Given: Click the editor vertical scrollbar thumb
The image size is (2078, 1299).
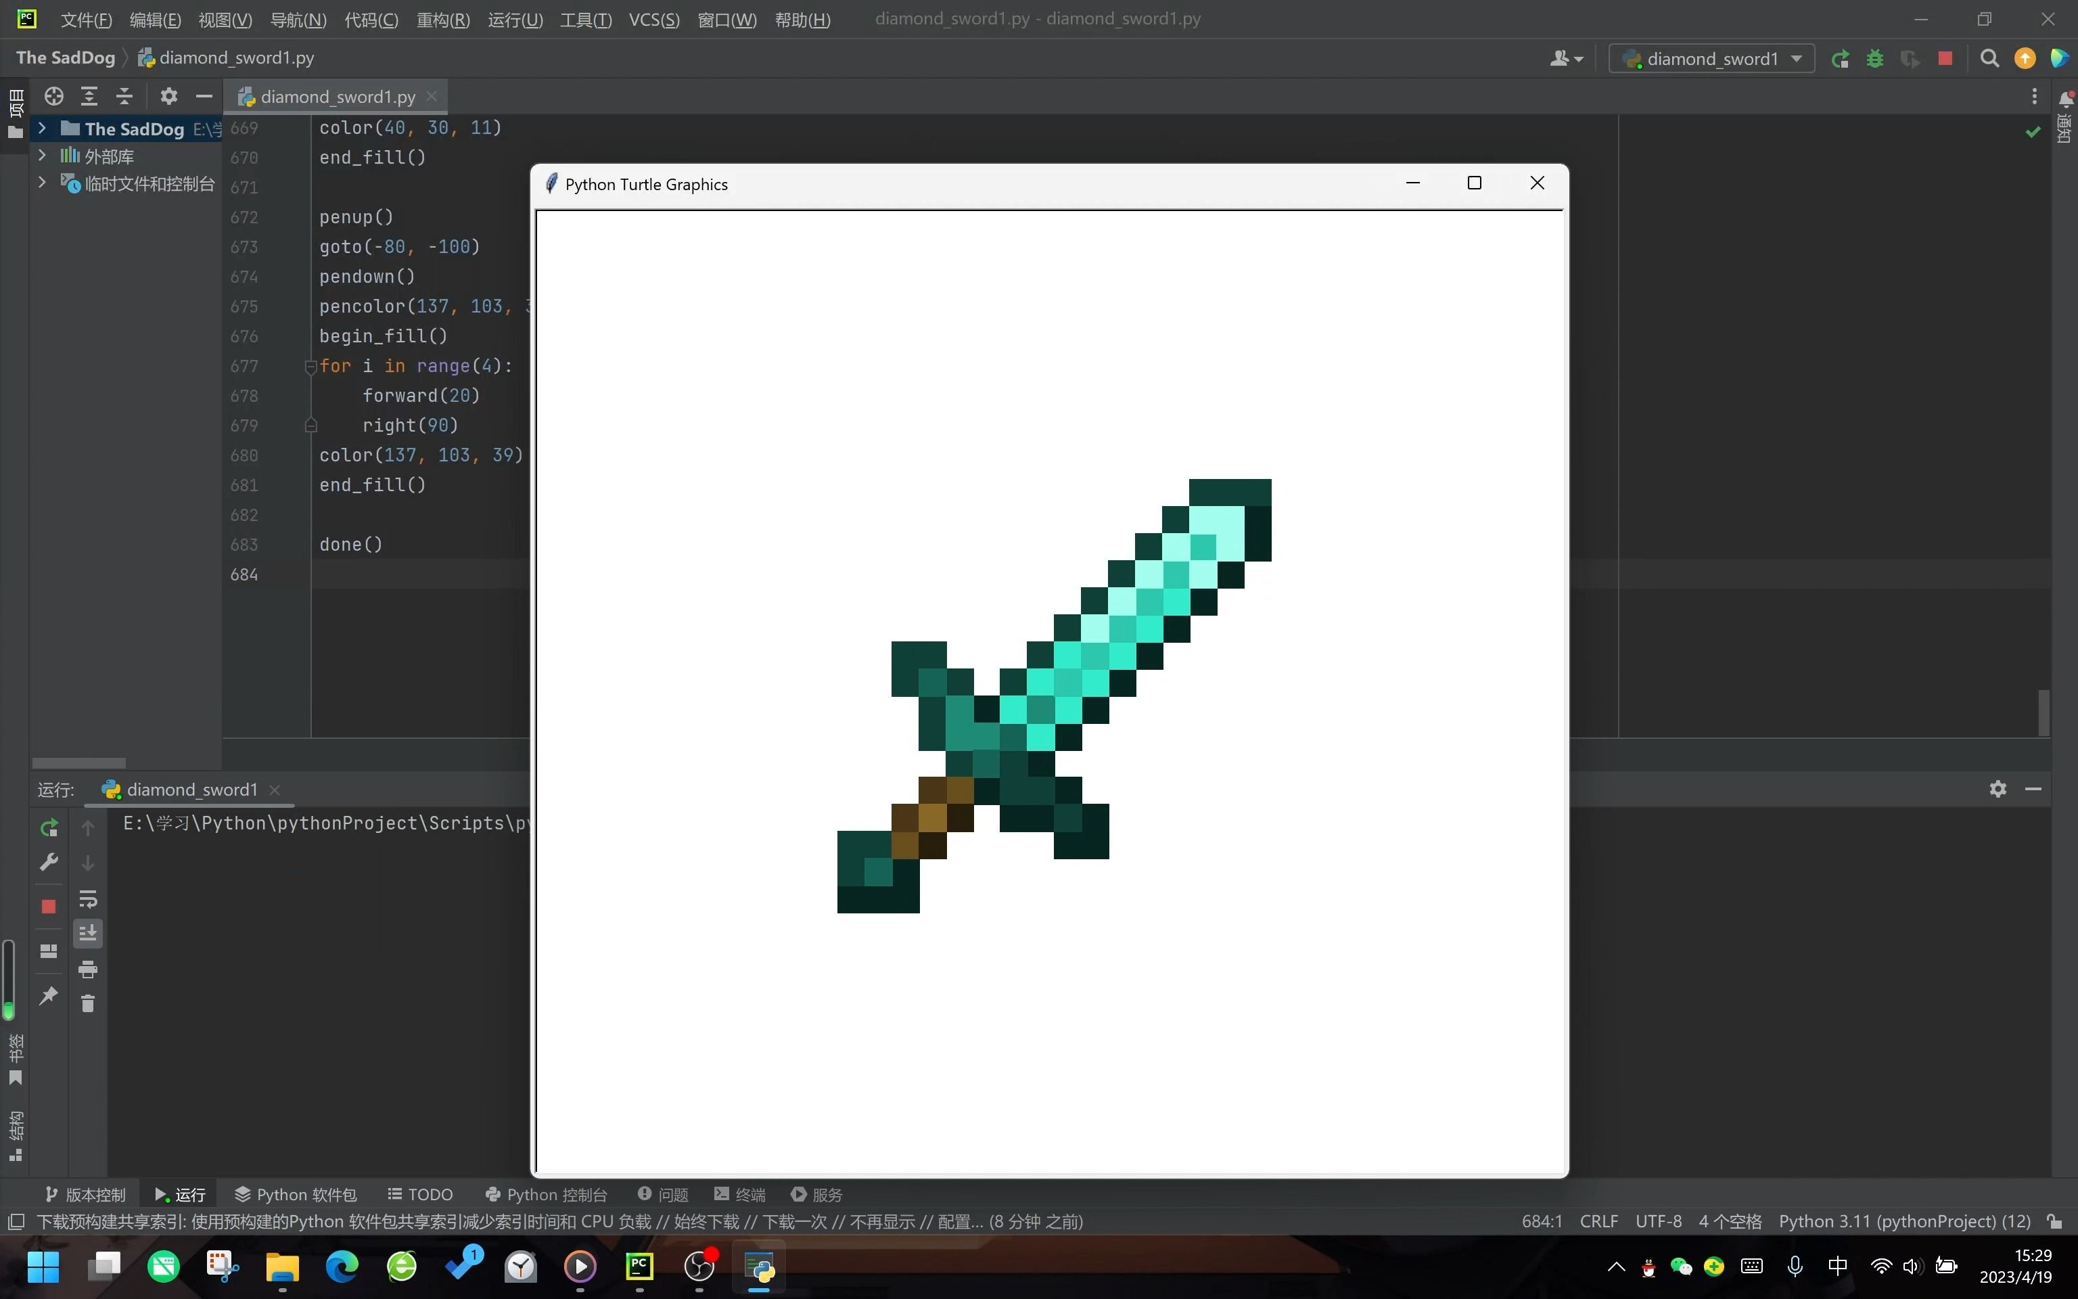Looking at the screenshot, I should (x=2044, y=712).
